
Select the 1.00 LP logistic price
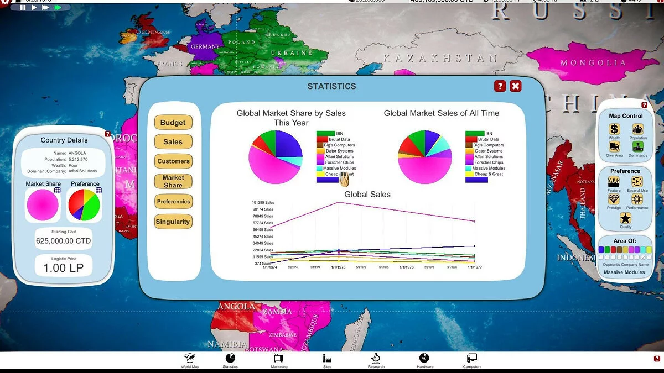pyautogui.click(x=64, y=267)
